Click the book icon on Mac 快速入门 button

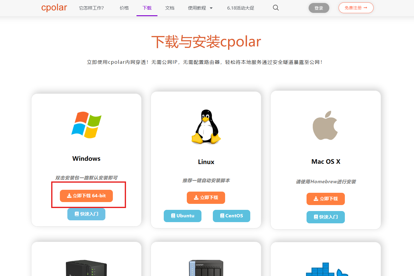click(x=316, y=217)
